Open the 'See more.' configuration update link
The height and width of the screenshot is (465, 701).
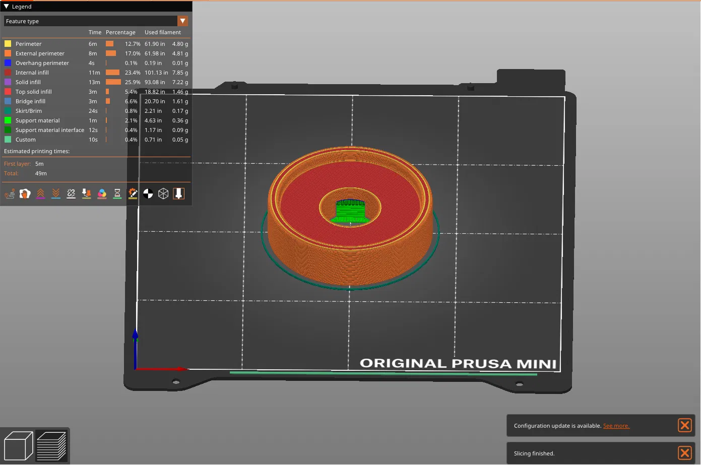pos(616,426)
